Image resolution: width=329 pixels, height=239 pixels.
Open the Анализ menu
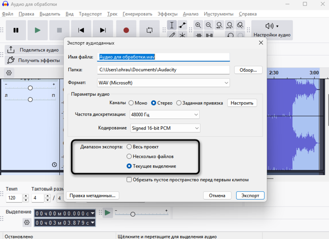[x=191, y=14]
